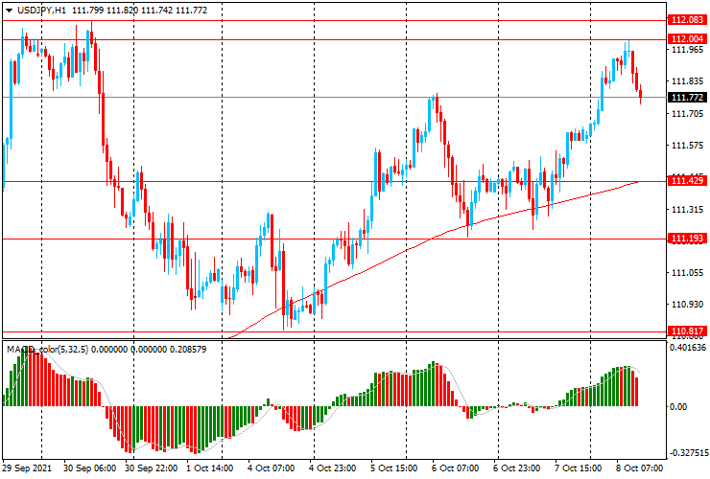
Task: Click the 6 Oct 23:00 time label
Action: tap(516, 468)
